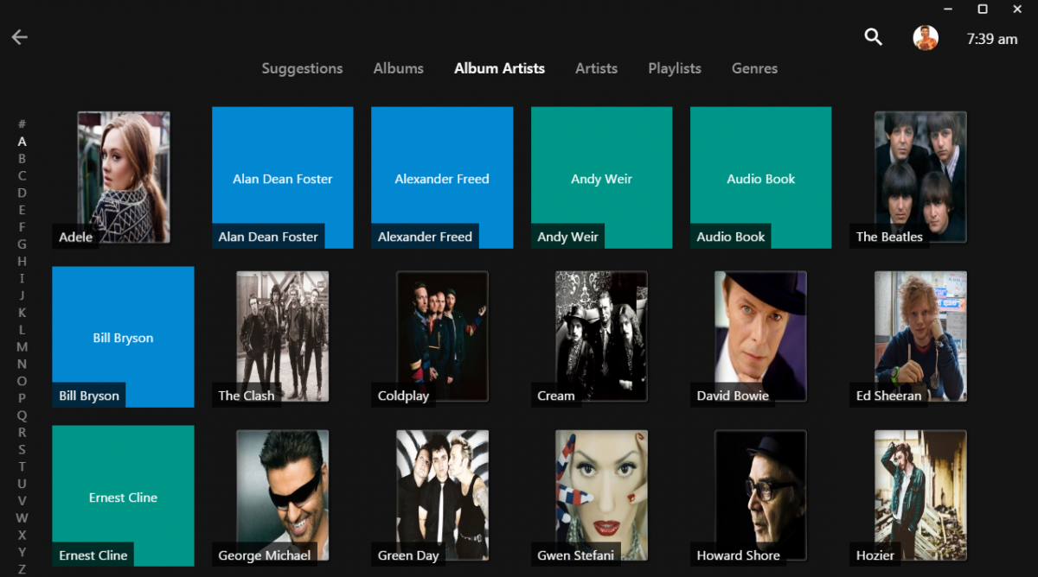This screenshot has height=577, width=1038.
Task: Jump to letter X in index
Action: [x=22, y=535]
